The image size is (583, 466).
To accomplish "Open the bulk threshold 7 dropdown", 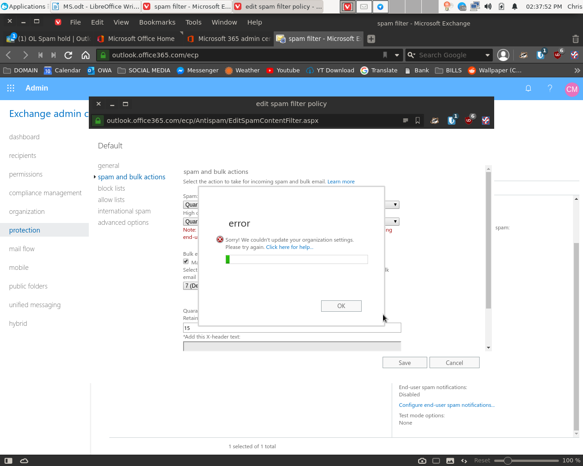I will tap(191, 286).
